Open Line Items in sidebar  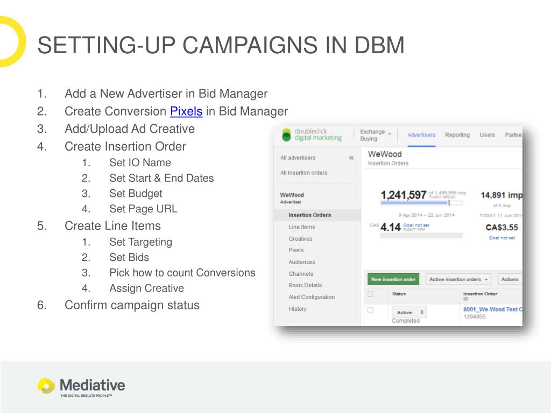pyautogui.click(x=302, y=227)
